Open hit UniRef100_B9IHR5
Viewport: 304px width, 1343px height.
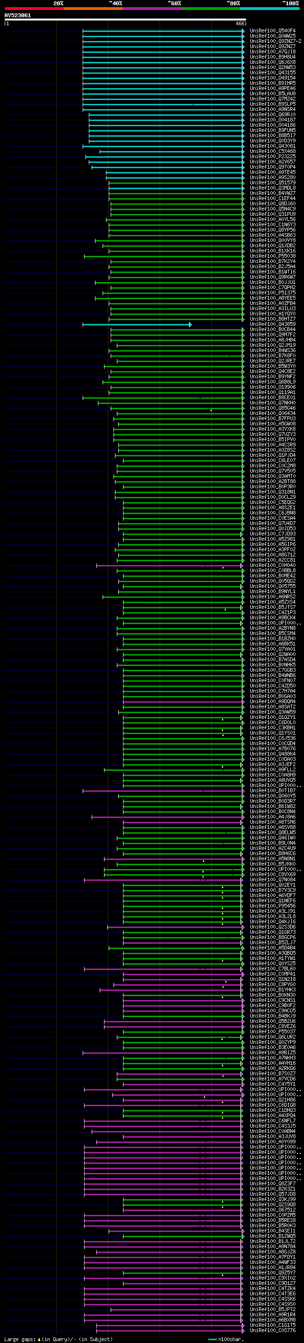coord(272,83)
